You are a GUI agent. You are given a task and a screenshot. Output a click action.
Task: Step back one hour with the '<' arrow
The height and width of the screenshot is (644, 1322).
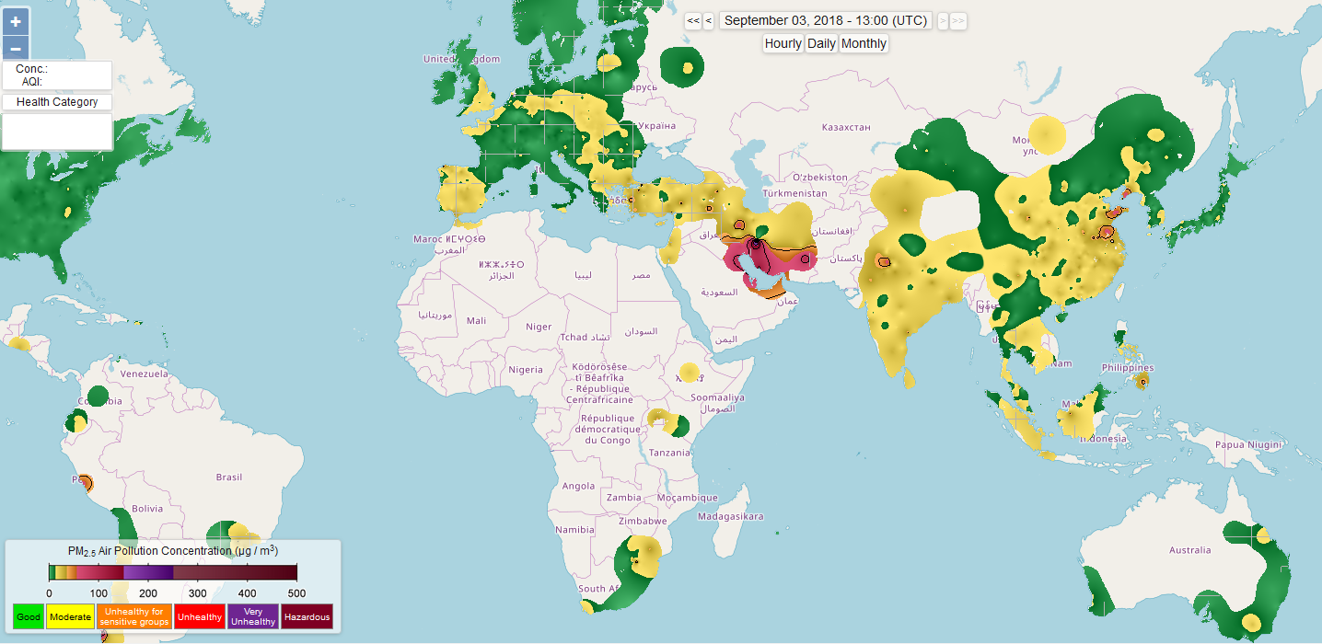click(708, 20)
